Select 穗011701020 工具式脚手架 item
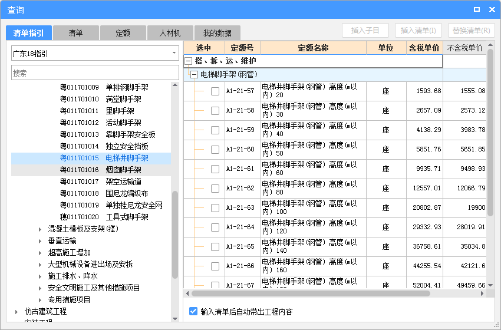The height and width of the screenshot is (330, 501). (x=104, y=217)
